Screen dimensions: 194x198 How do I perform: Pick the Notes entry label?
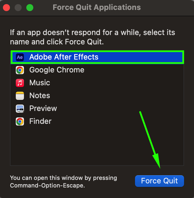[x=40, y=96]
